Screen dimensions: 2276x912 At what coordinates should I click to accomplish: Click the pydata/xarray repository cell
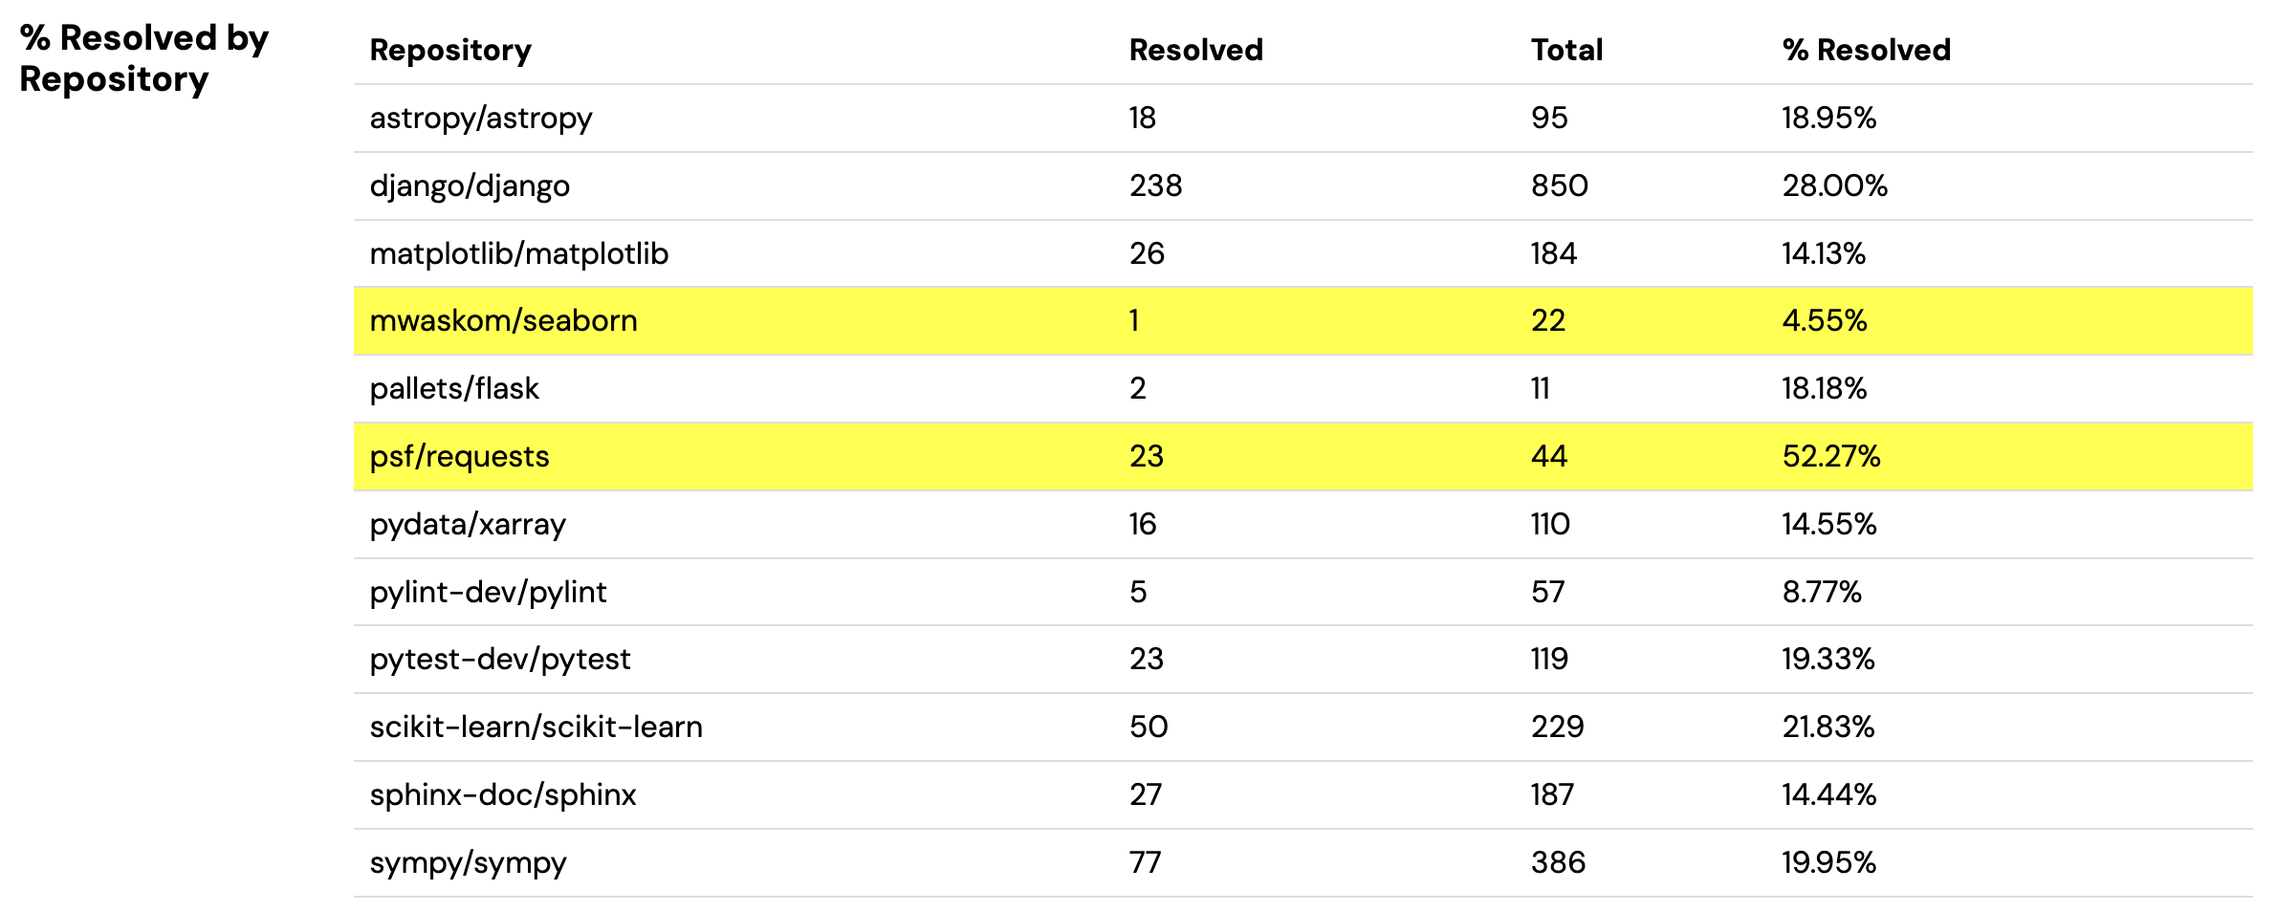coord(468,524)
